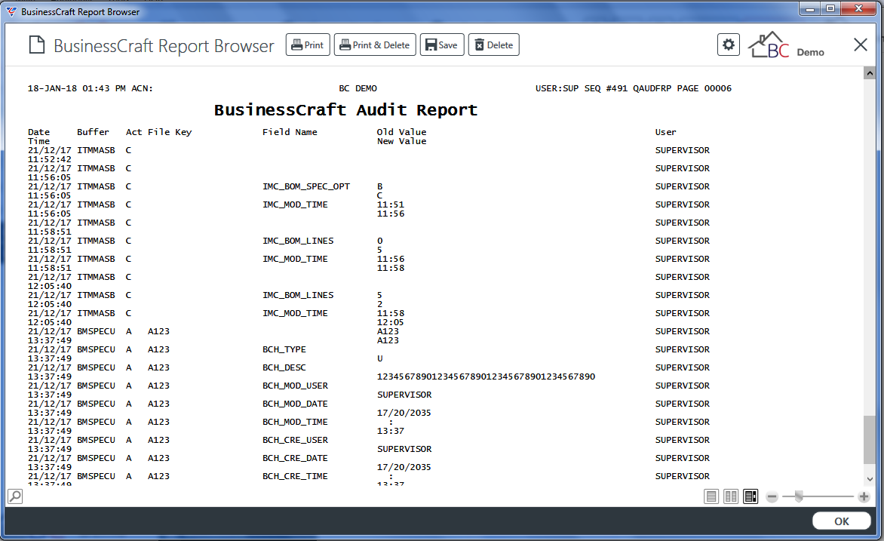Click the new value 'U' for BCH_TYPE
This screenshot has height=541, width=884.
[380, 359]
